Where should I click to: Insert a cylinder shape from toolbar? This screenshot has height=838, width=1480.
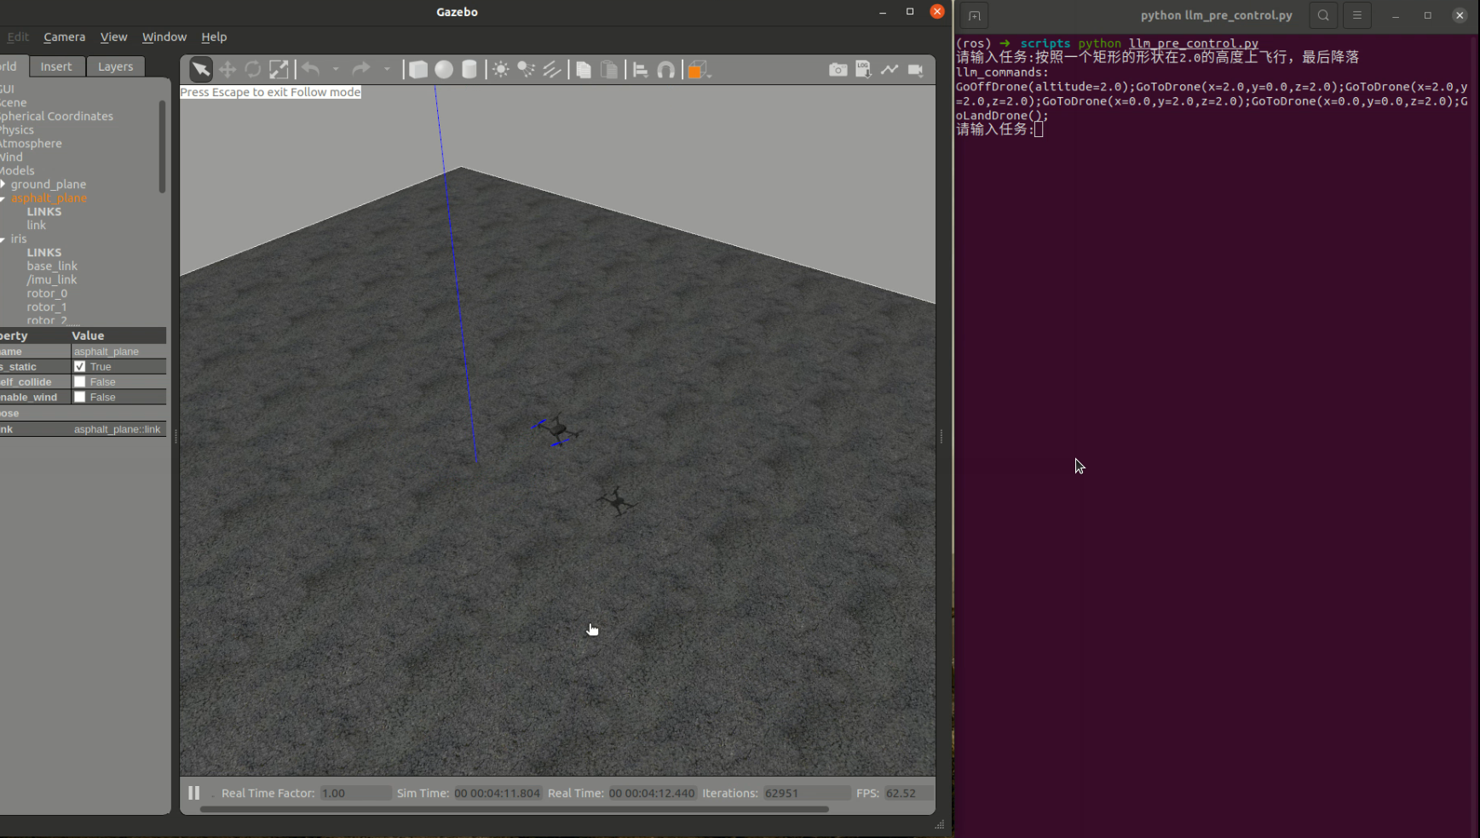tap(469, 70)
